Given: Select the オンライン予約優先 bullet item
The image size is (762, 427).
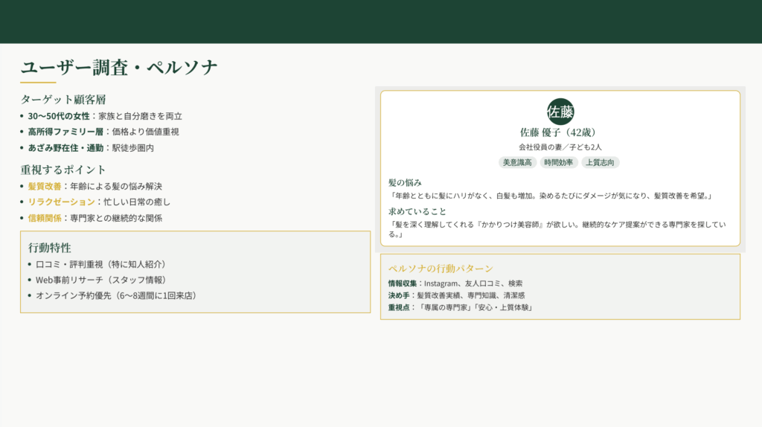Looking at the screenshot, I should pyautogui.click(x=116, y=295).
